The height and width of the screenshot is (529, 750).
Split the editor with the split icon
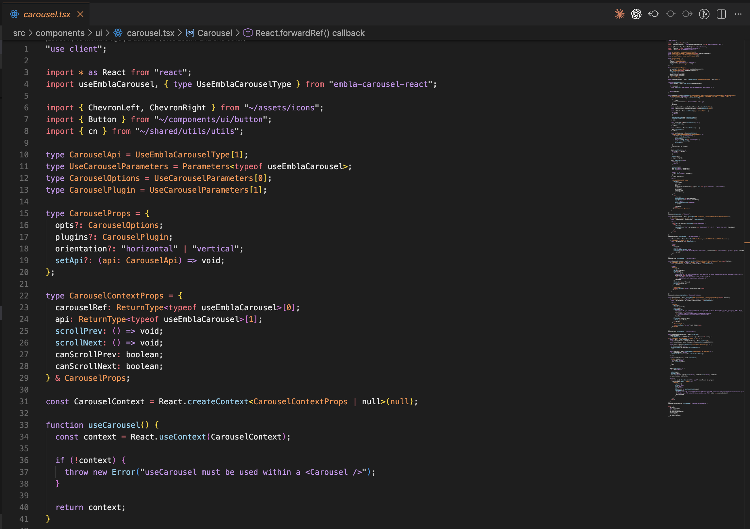(x=721, y=14)
